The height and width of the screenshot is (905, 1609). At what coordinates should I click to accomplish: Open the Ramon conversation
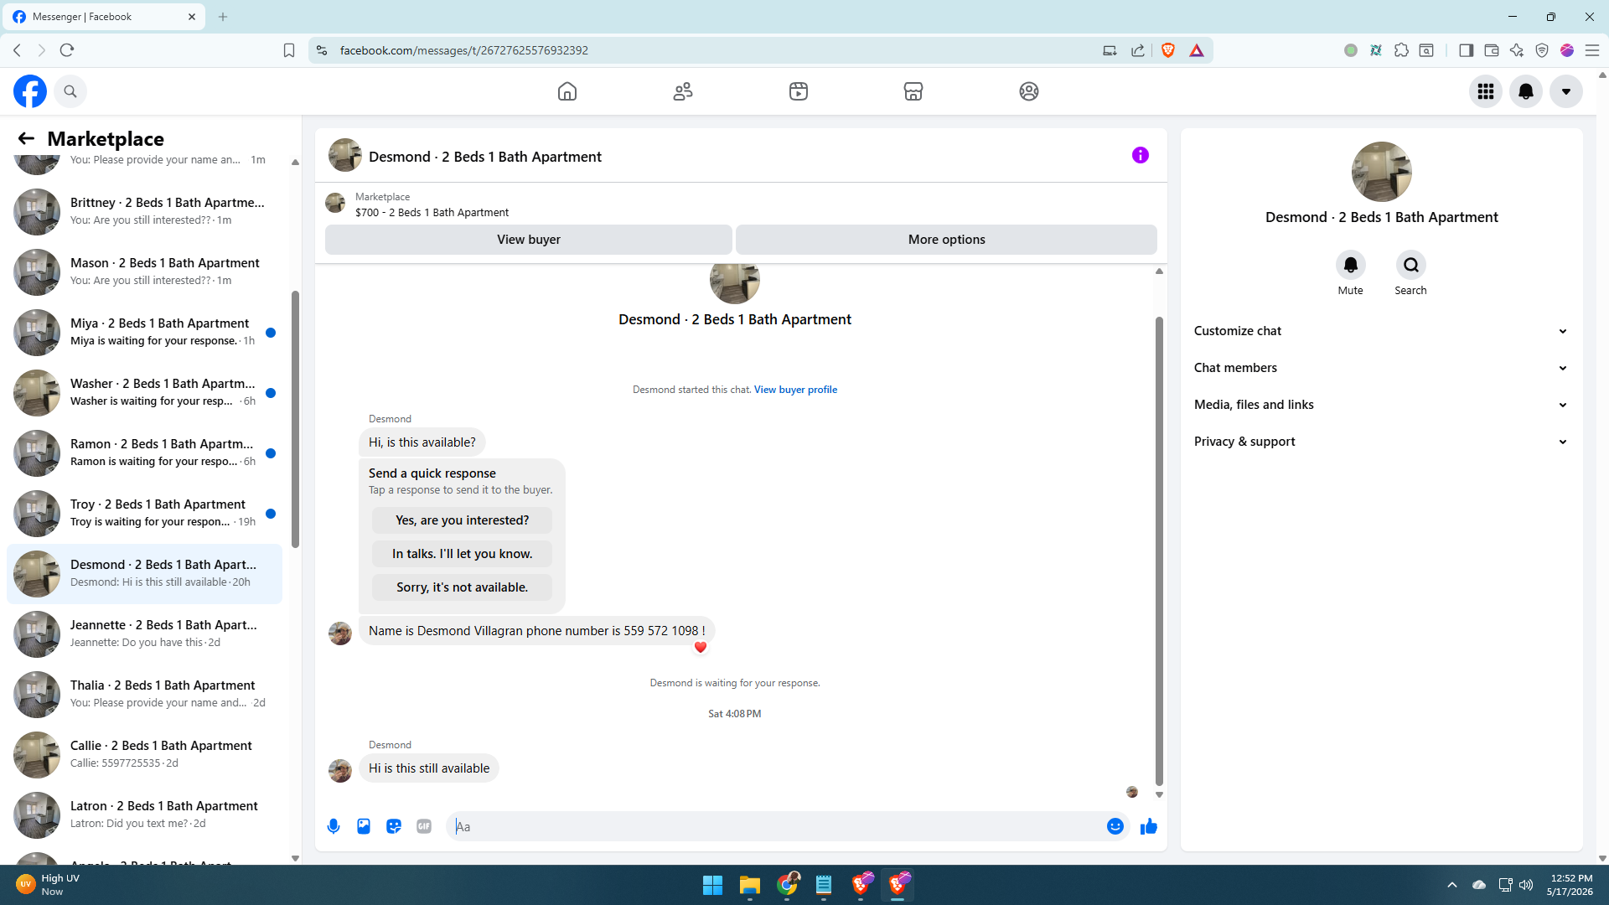pos(144,452)
